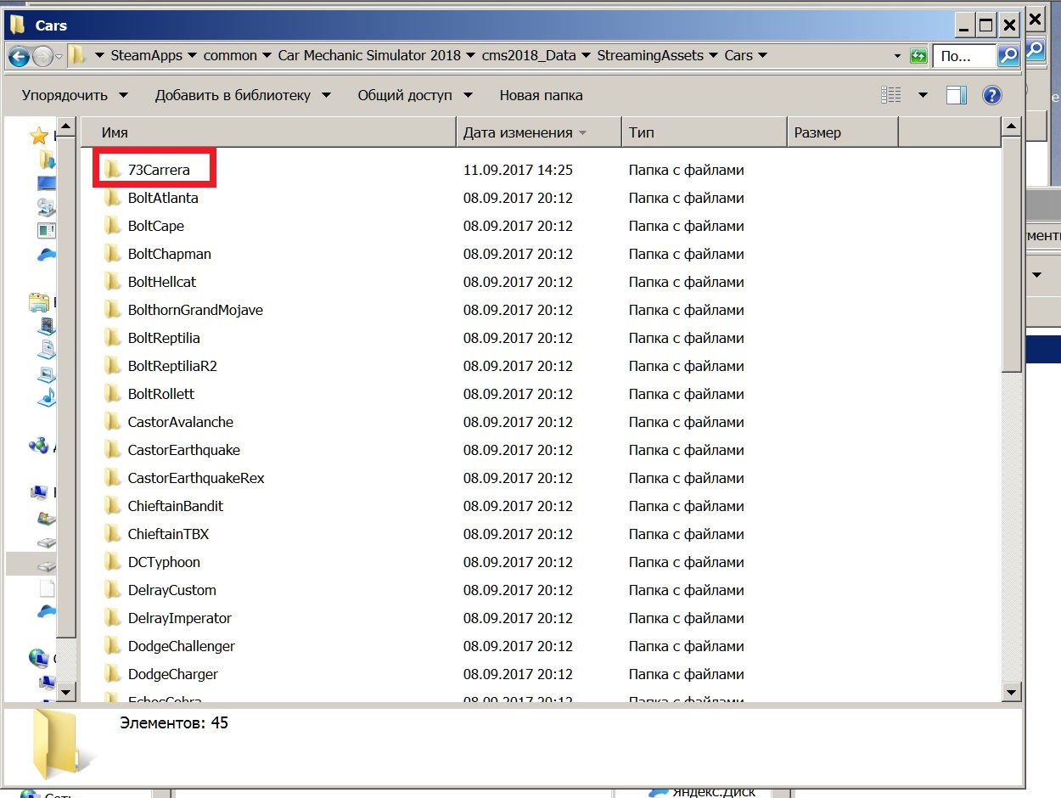Select the DodgeChallenger folder name
The height and width of the screenshot is (798, 1061).
[x=182, y=646]
